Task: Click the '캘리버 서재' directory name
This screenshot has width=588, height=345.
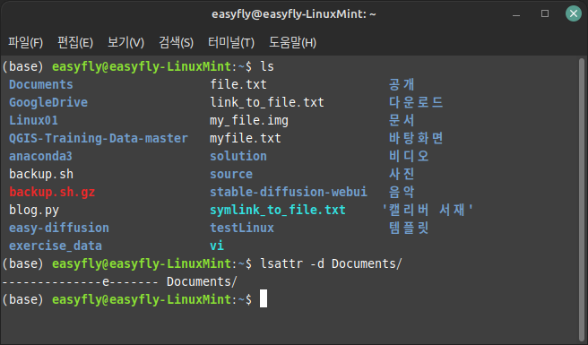Action: click(x=428, y=210)
